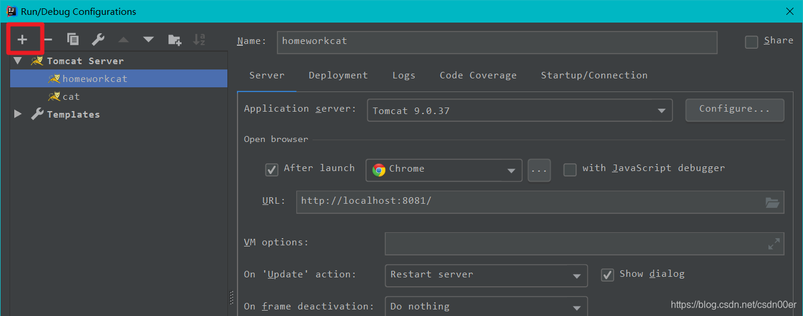Click the Tomcat icon next to homeworkcat
Viewport: 803px width, 316px height.
(54, 78)
